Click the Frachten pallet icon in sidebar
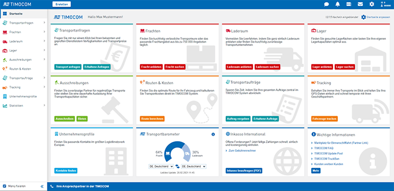The height and width of the screenshot is (191, 394). click(5, 32)
